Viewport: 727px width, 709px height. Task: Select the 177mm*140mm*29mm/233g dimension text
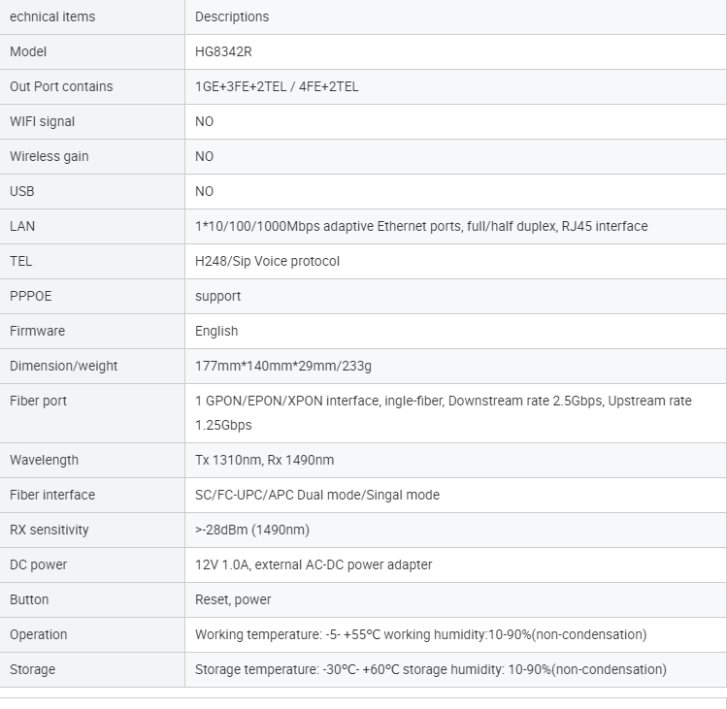[283, 366]
